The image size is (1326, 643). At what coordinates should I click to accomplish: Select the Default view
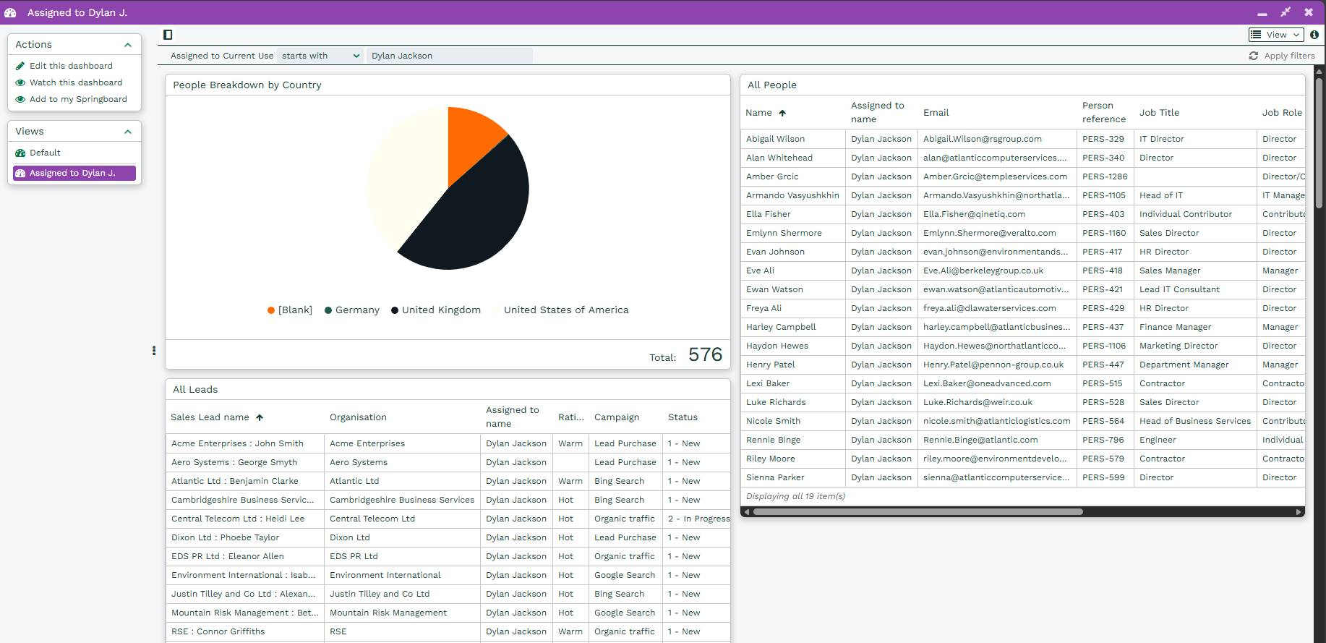click(45, 153)
